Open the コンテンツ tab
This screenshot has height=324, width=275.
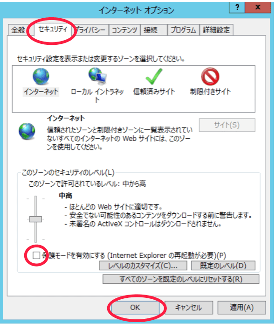pyautogui.click(x=124, y=30)
